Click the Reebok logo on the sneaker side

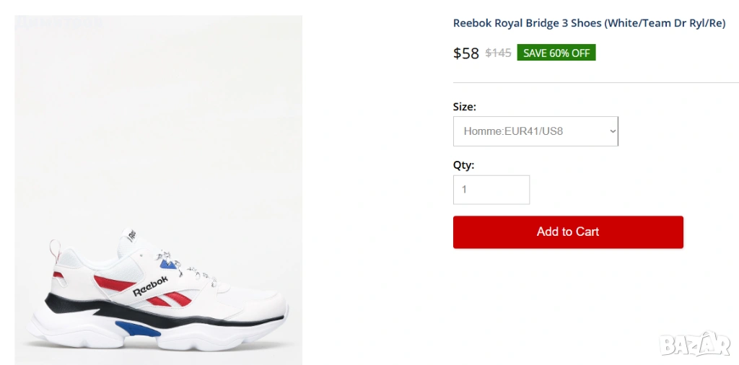point(150,286)
